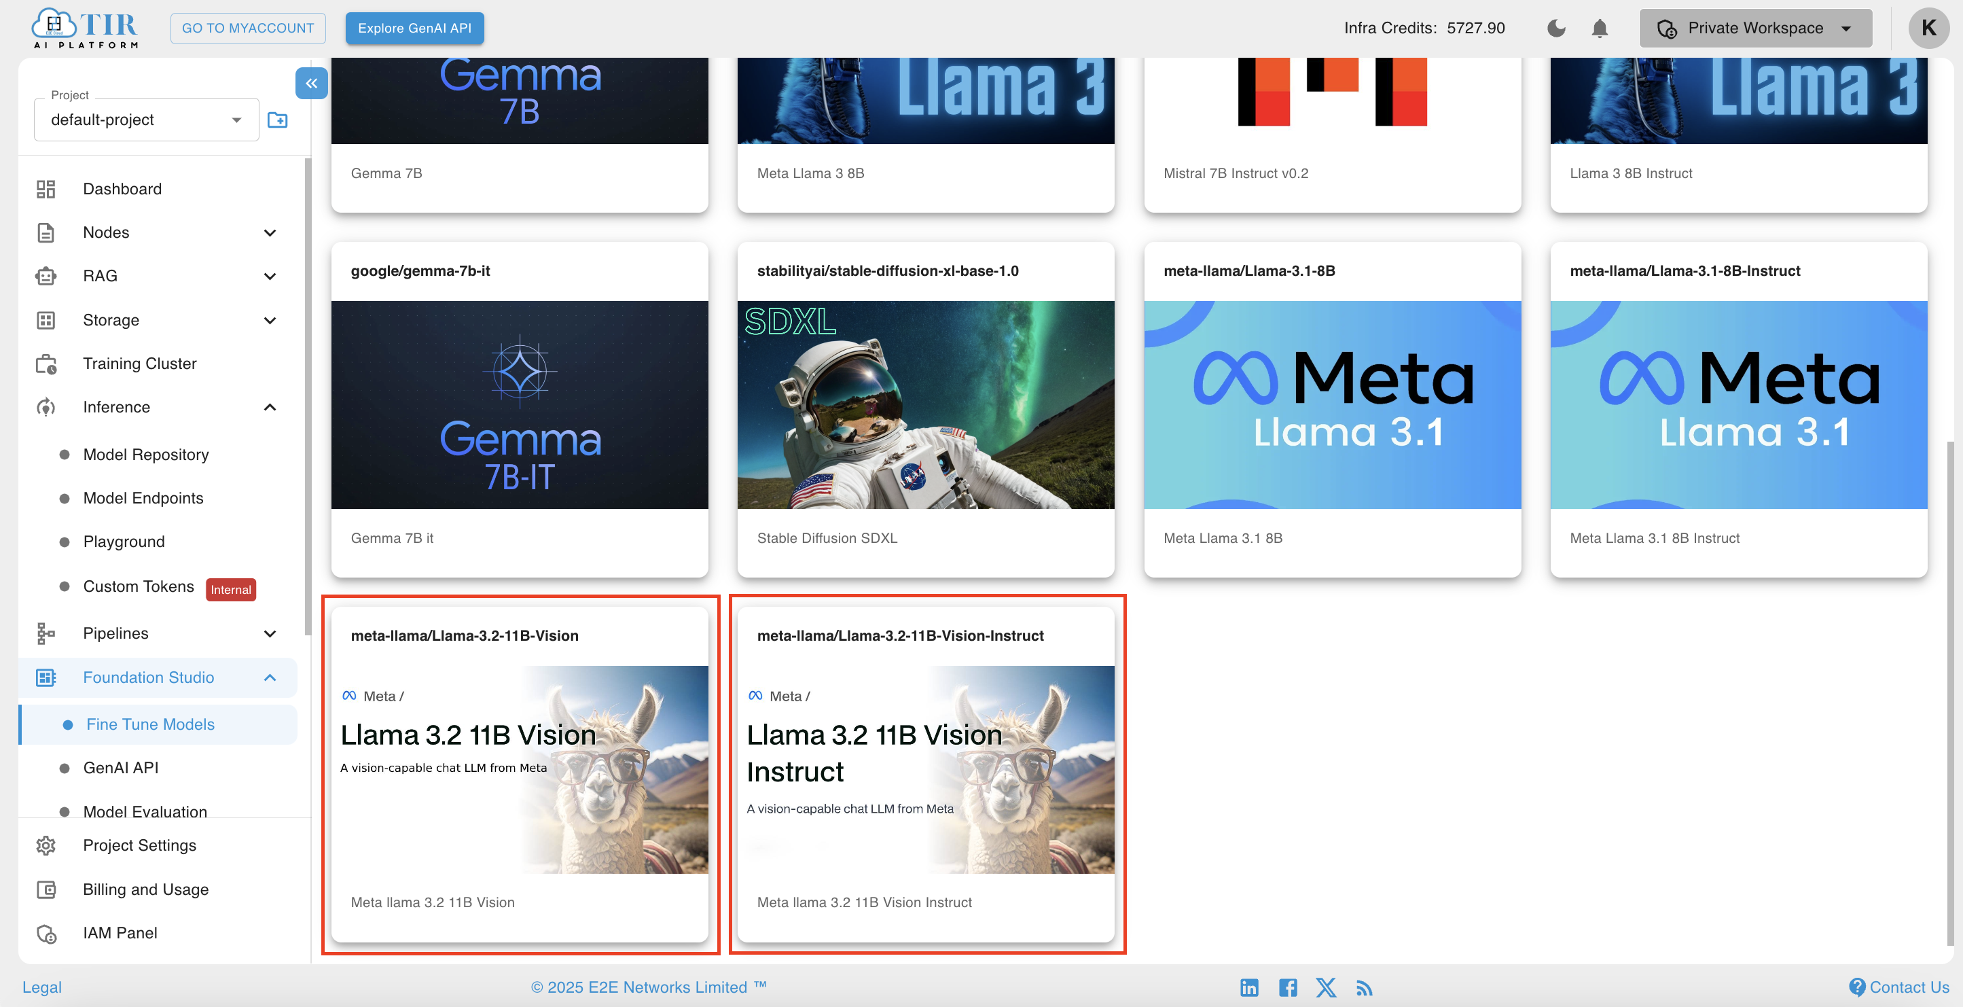Click the Nodes document icon
Screen dimensions: 1963x1007
point(46,232)
